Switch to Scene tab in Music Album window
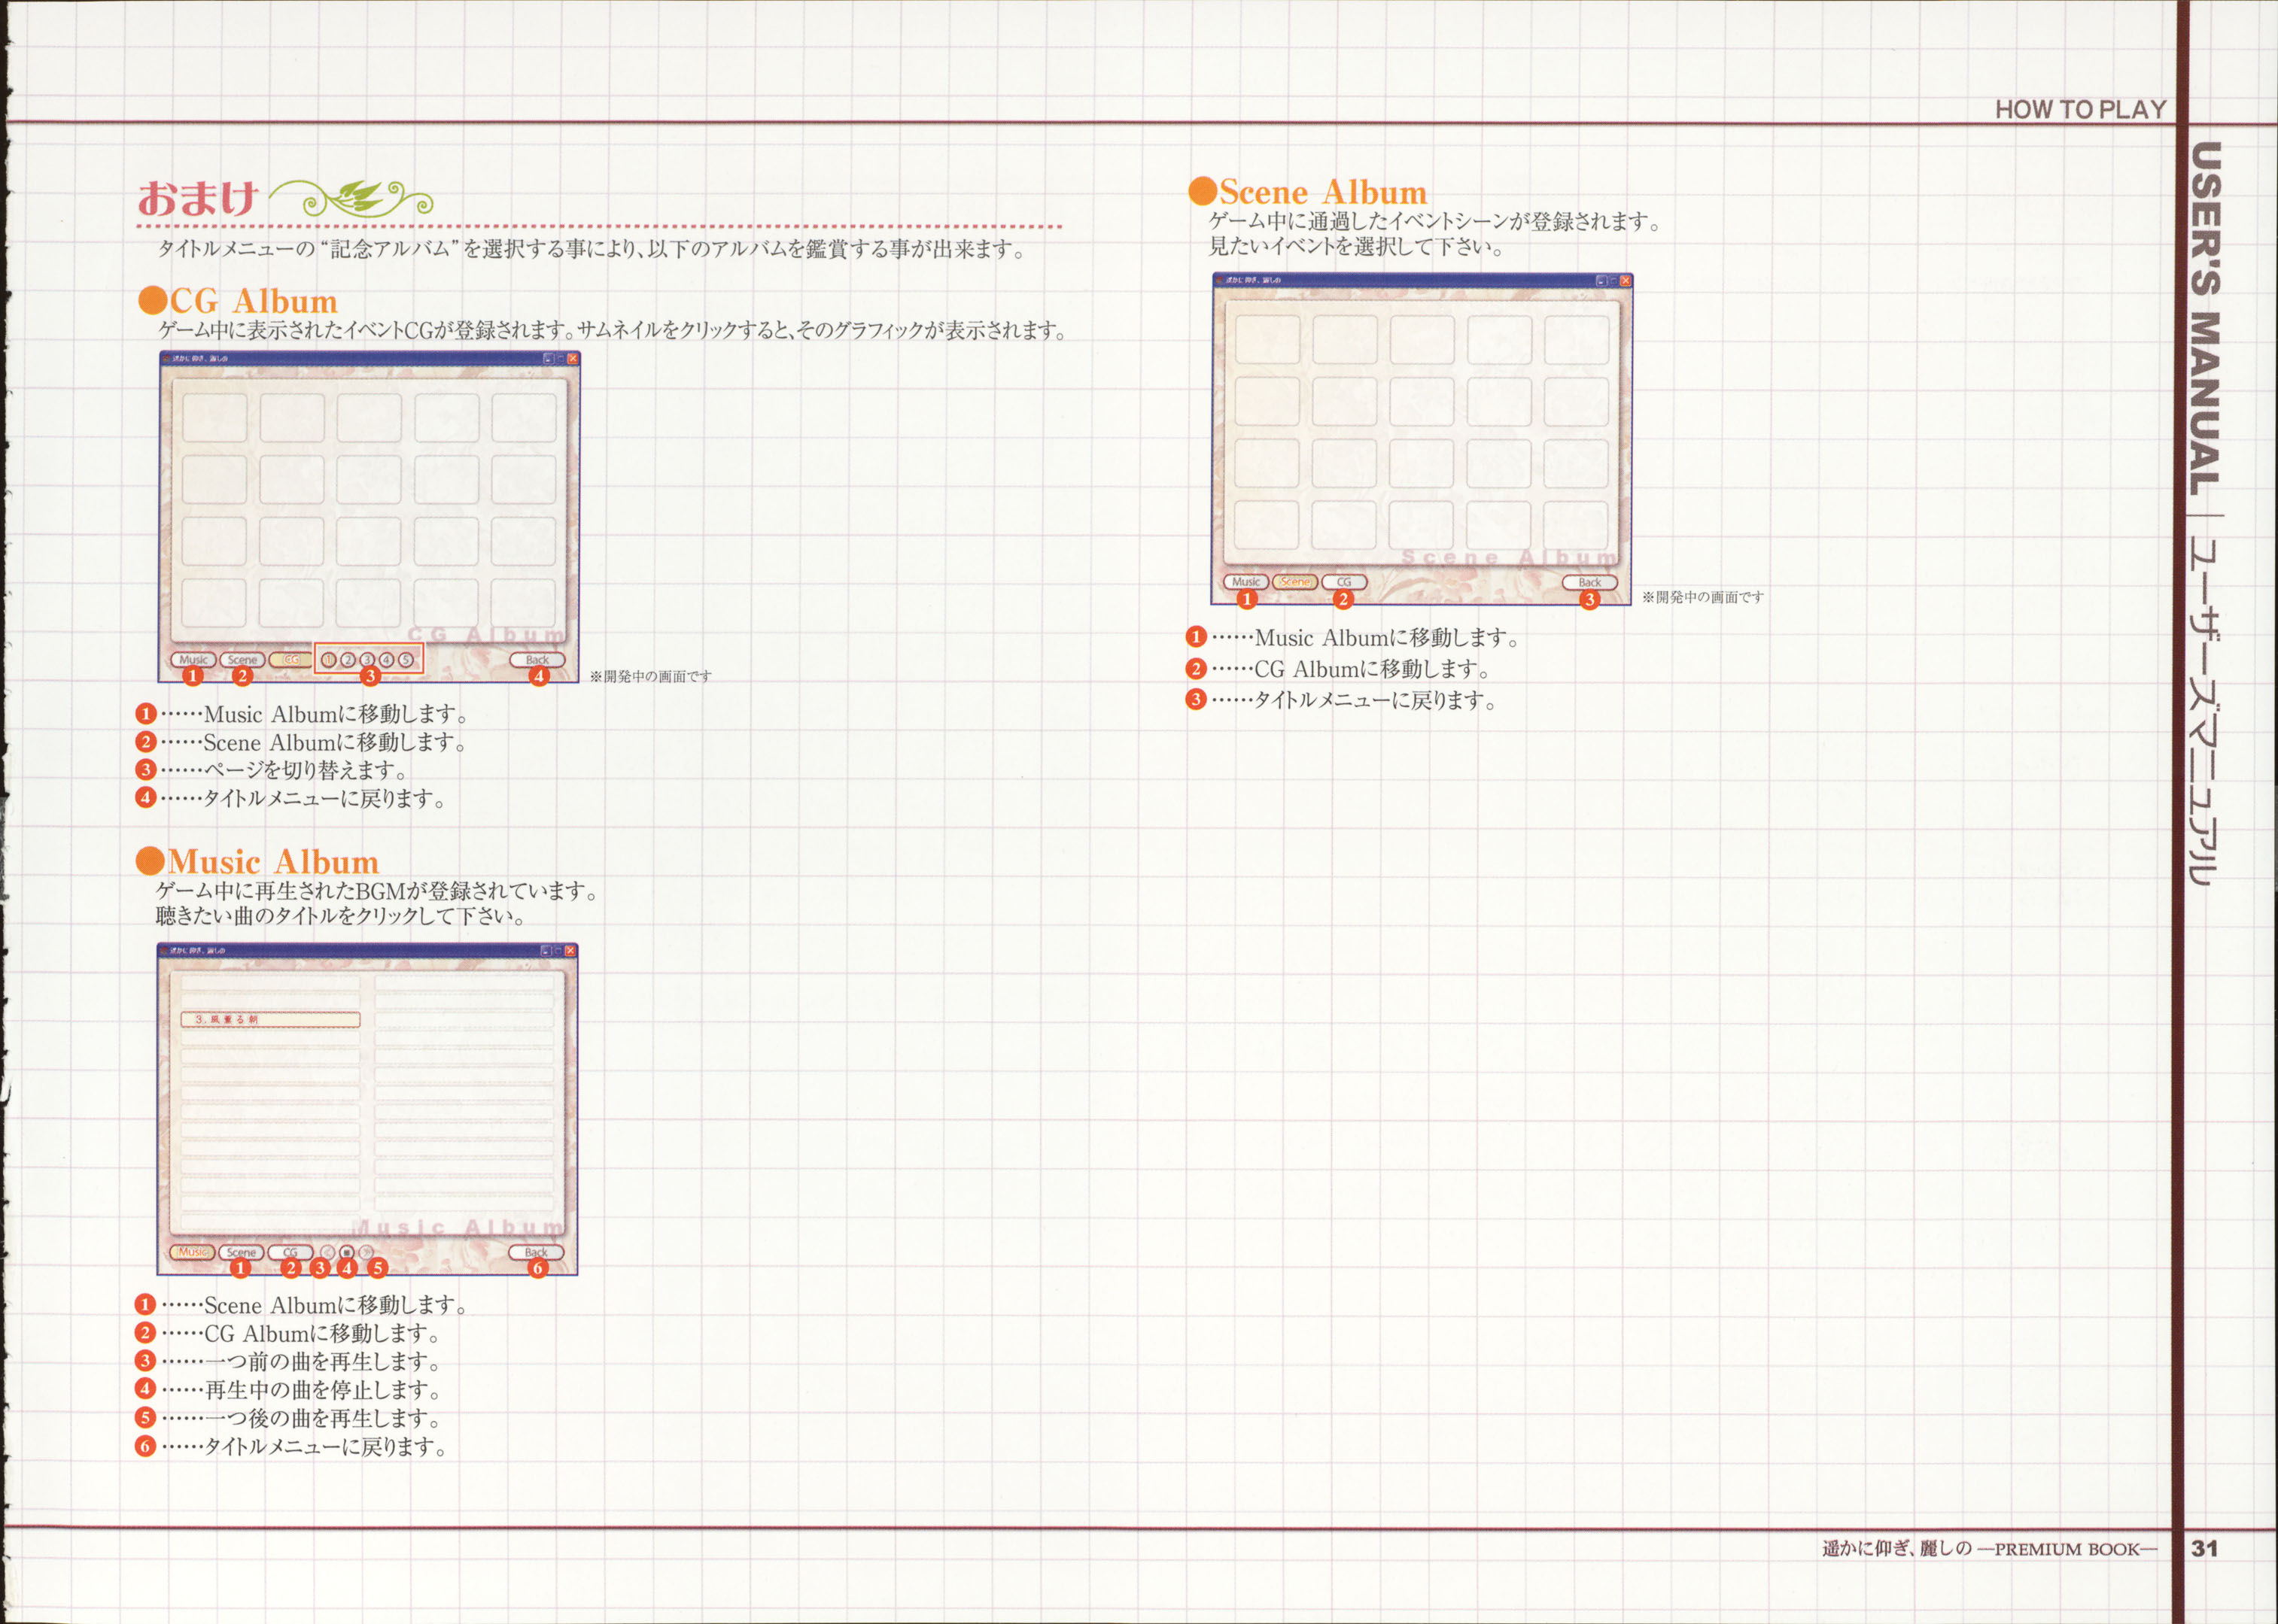Image resolution: width=2278 pixels, height=1624 pixels. click(241, 1253)
